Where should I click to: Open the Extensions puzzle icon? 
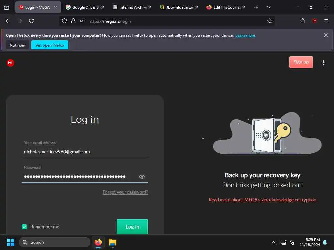tap(303, 21)
